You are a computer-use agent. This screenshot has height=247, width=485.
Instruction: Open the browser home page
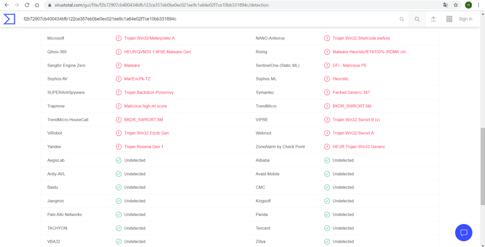(x=37, y=5)
